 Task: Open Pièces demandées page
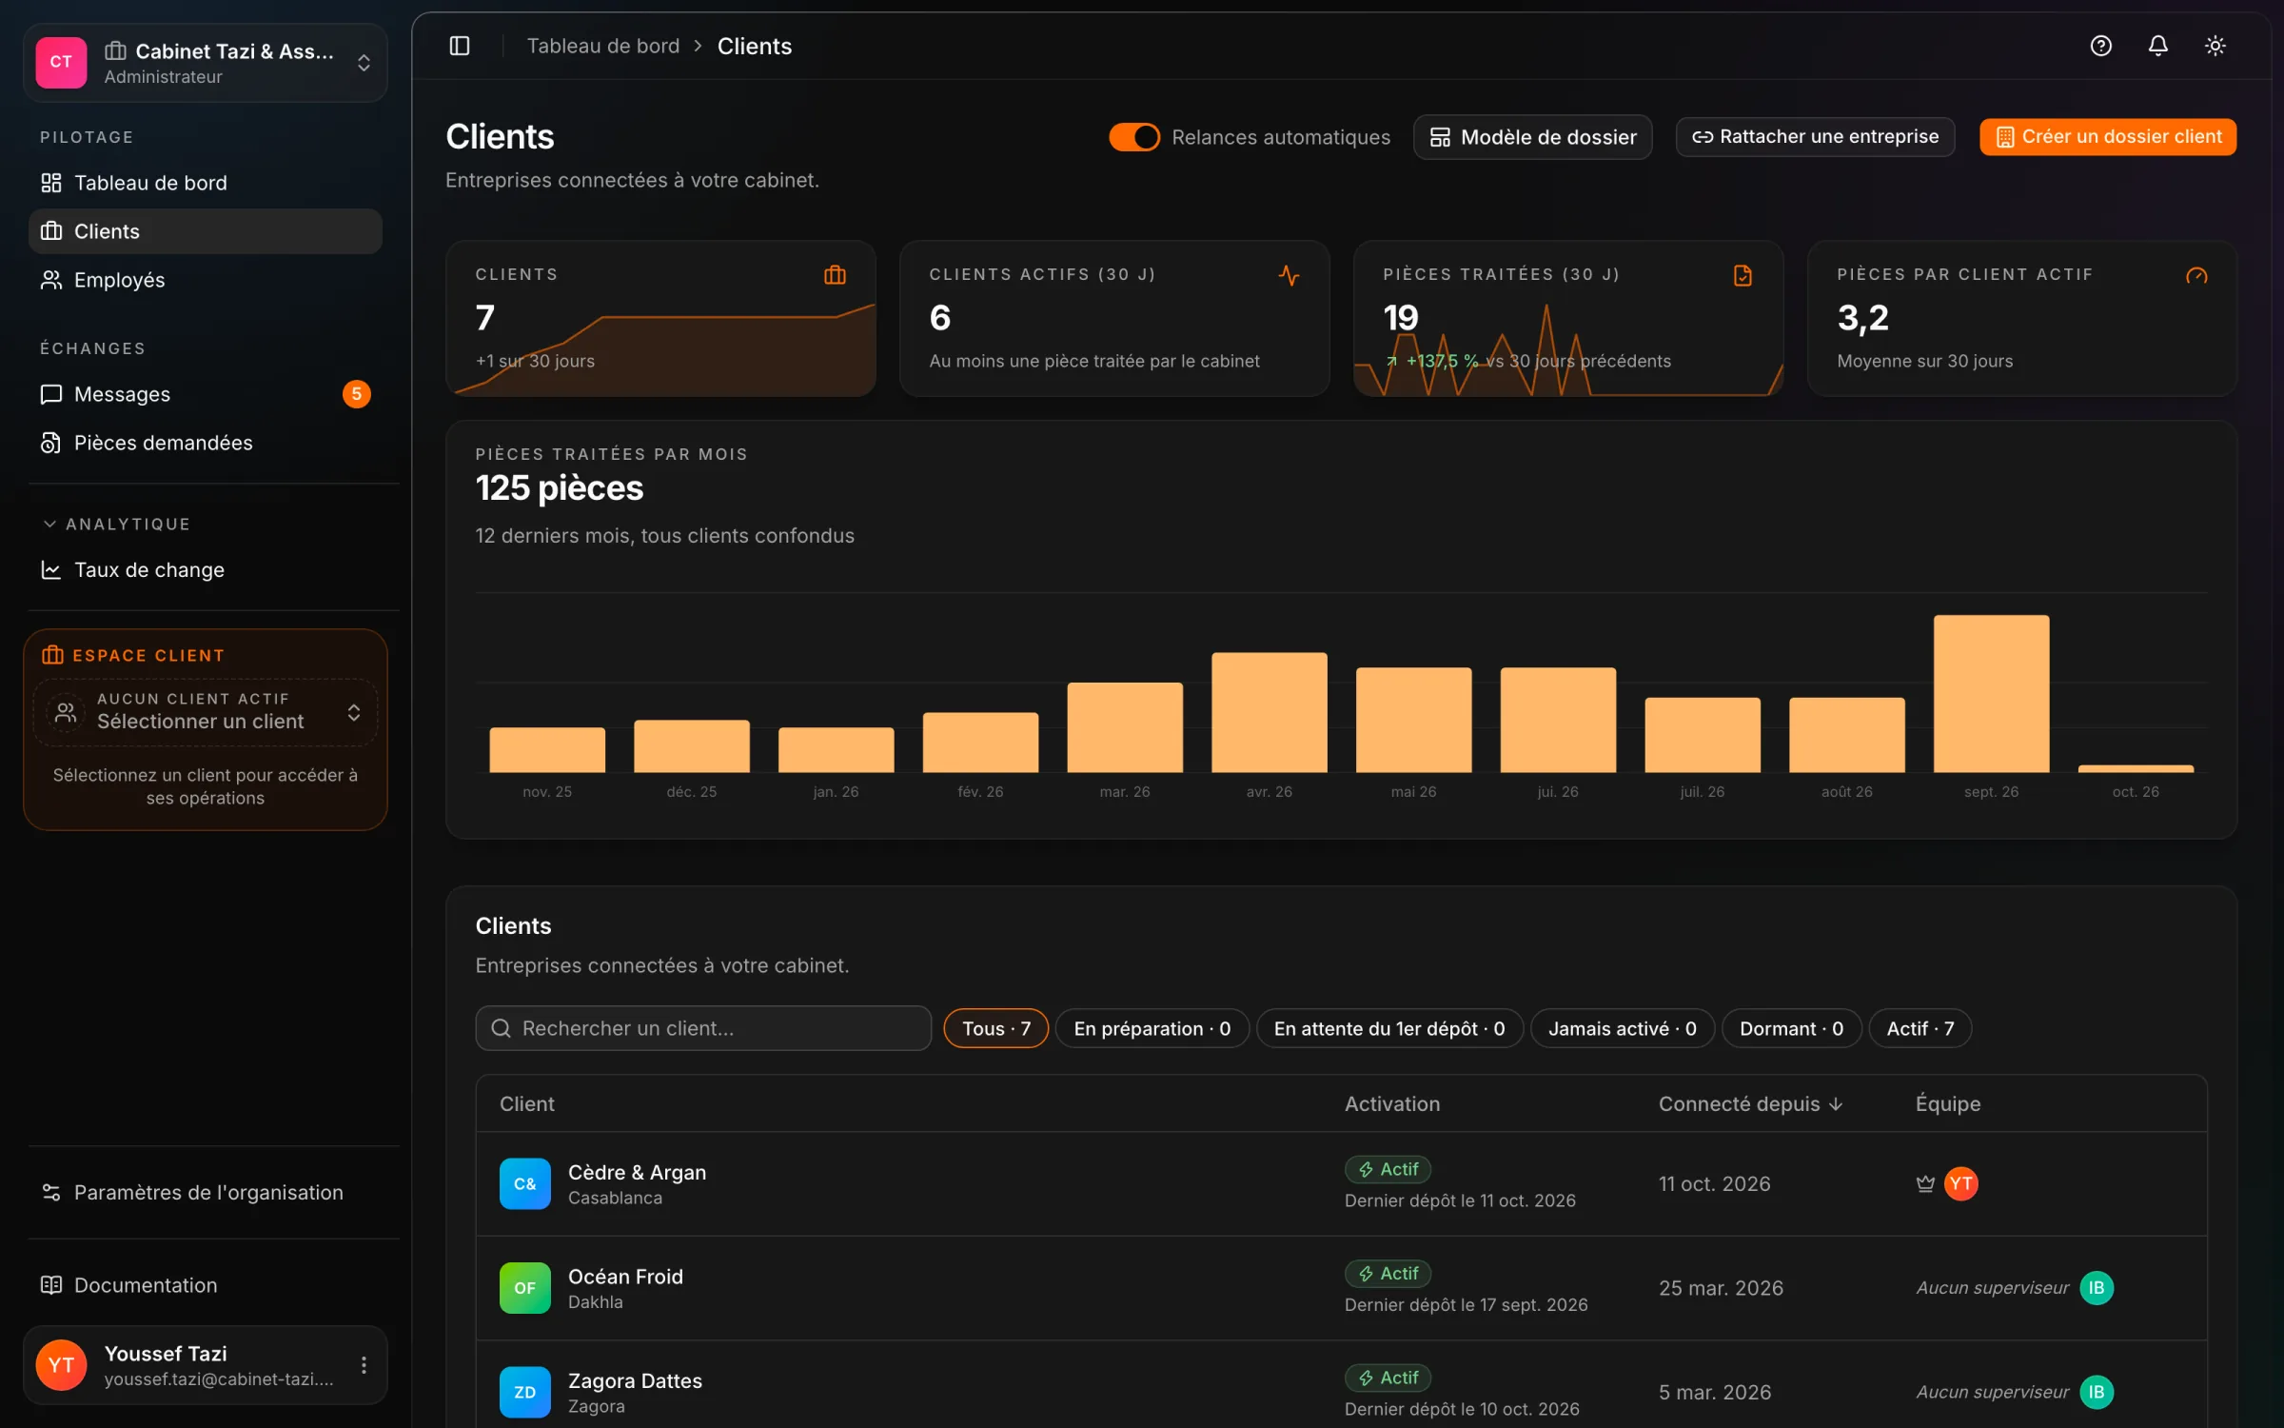pos(206,443)
